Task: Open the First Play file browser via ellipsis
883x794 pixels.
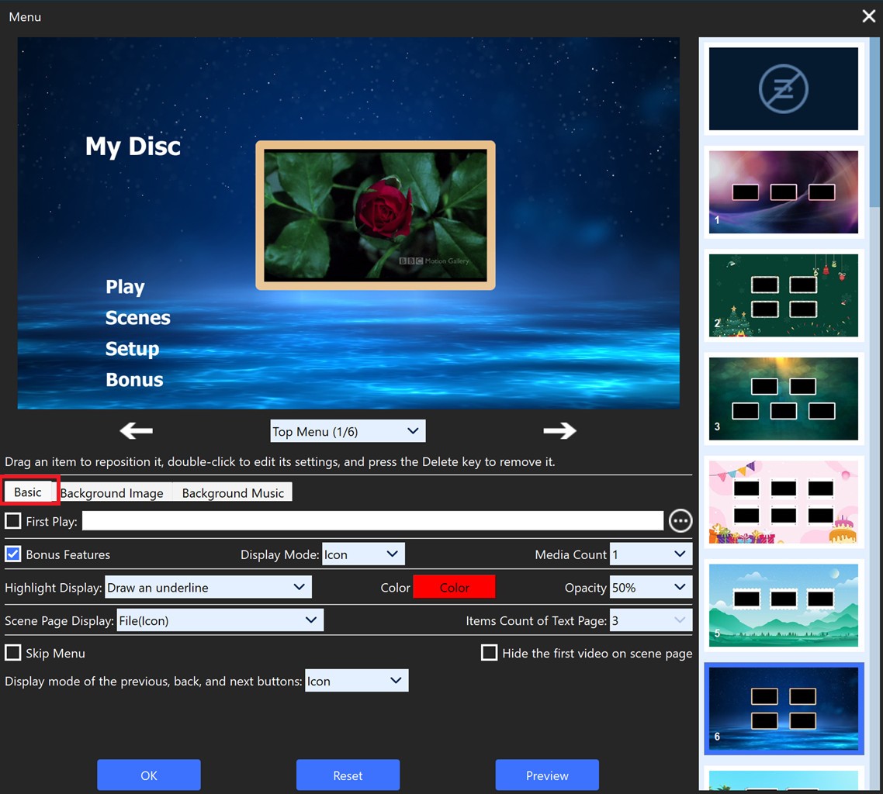Action: point(680,520)
